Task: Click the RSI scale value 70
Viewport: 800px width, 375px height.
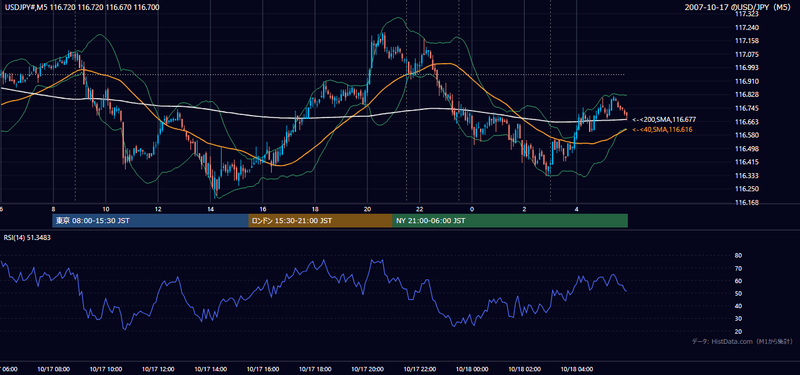Action: (738, 268)
